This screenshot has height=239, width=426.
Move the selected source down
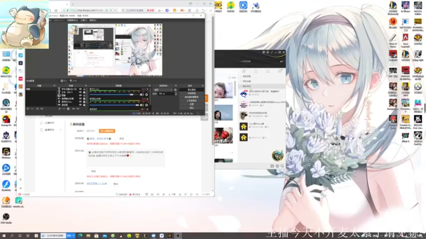78,109
